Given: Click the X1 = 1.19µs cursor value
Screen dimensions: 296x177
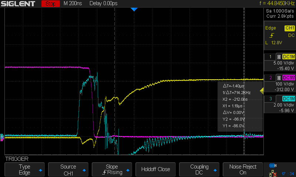Looking at the screenshot, I should [x=232, y=106].
